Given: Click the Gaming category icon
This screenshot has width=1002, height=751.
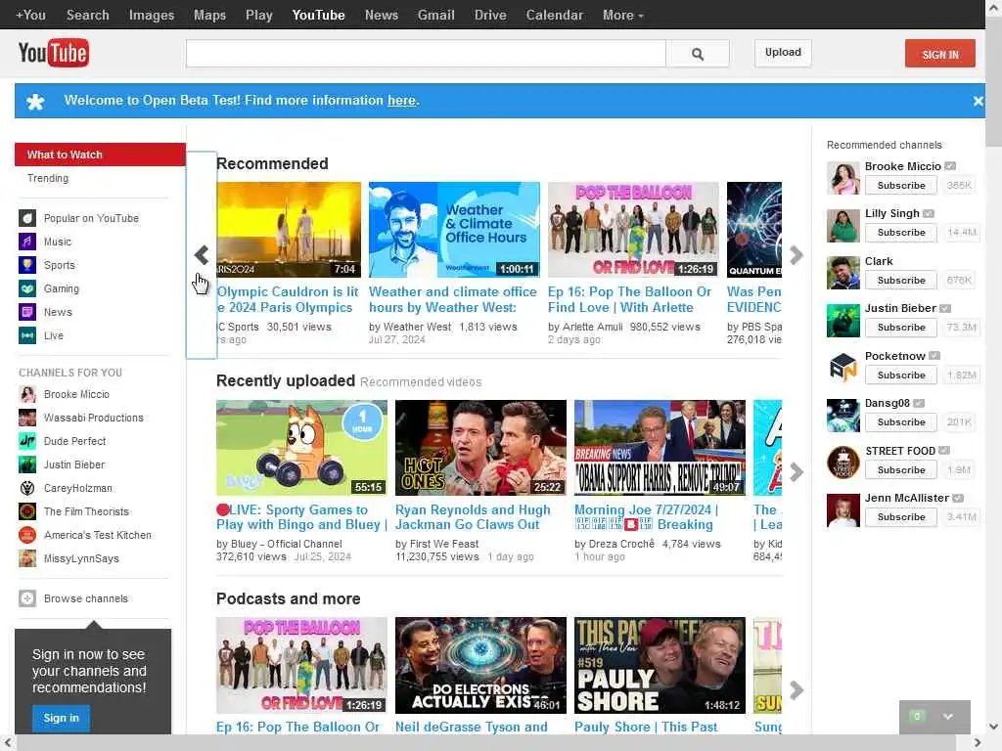Looking at the screenshot, I should pos(26,288).
